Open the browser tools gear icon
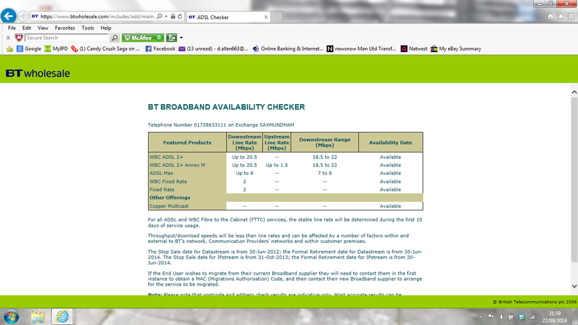The height and width of the screenshot is (325, 578). tap(571, 17)
